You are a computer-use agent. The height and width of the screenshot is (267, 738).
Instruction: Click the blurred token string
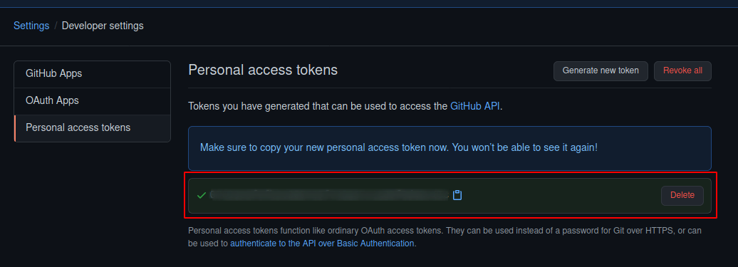pos(329,195)
